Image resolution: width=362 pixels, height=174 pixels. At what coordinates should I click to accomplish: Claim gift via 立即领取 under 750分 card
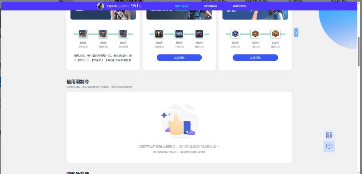[256, 58]
